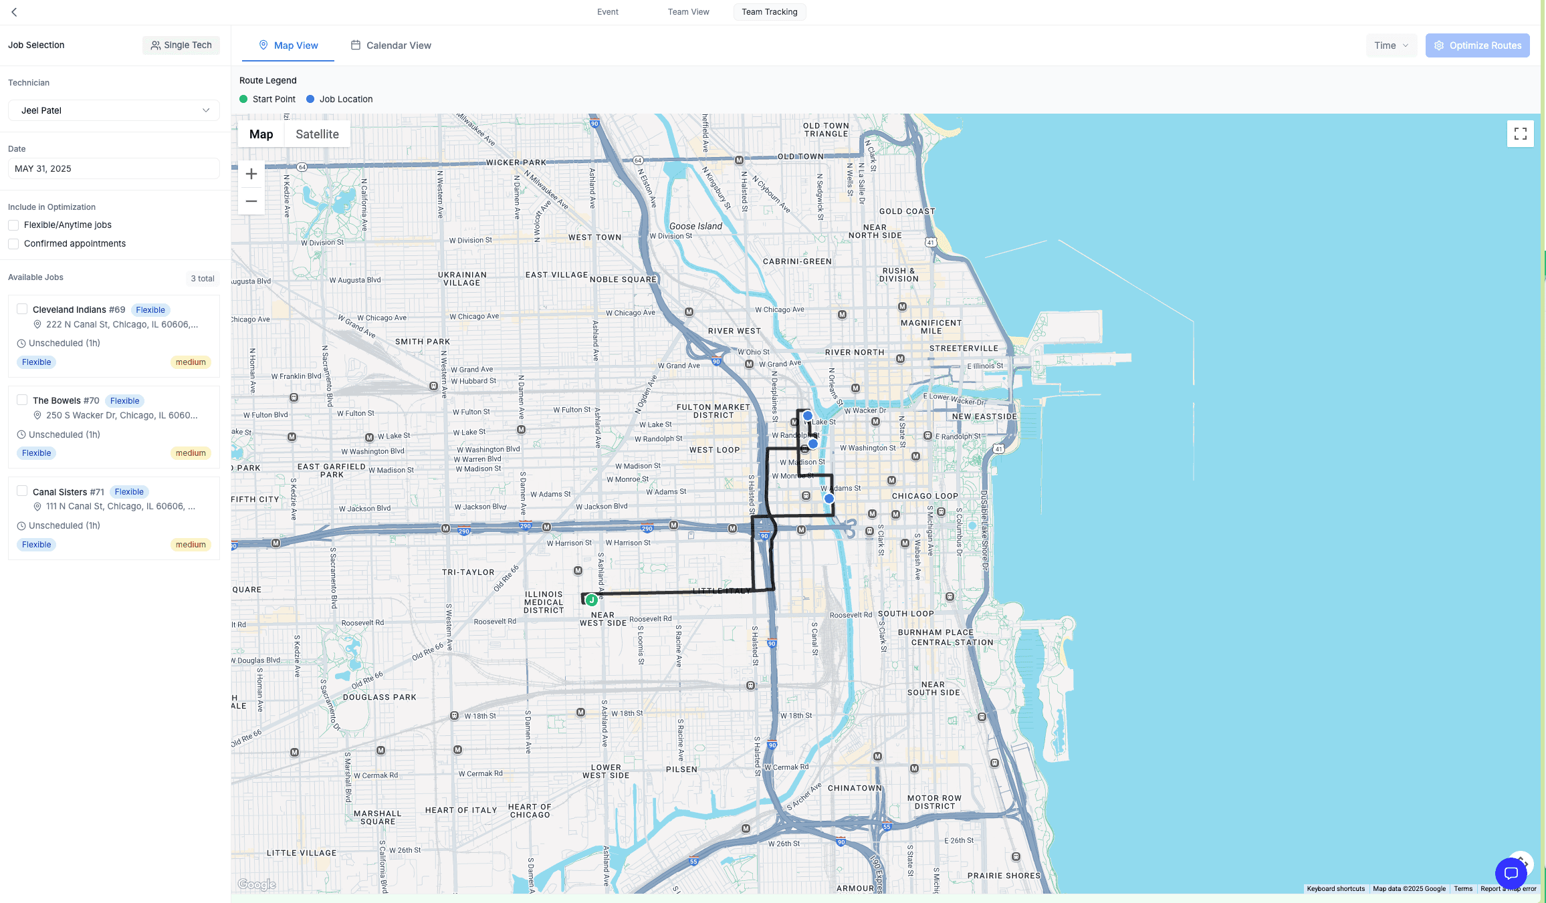Click the clock icon next to Unscheduled on Canal Sisters

(21, 525)
